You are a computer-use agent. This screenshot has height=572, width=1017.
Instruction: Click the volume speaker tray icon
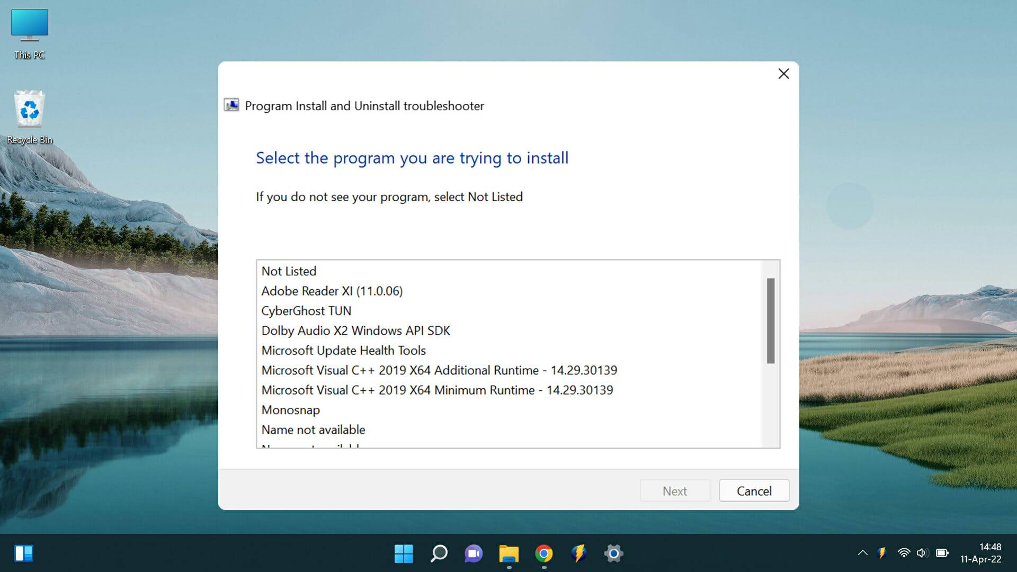coord(922,553)
